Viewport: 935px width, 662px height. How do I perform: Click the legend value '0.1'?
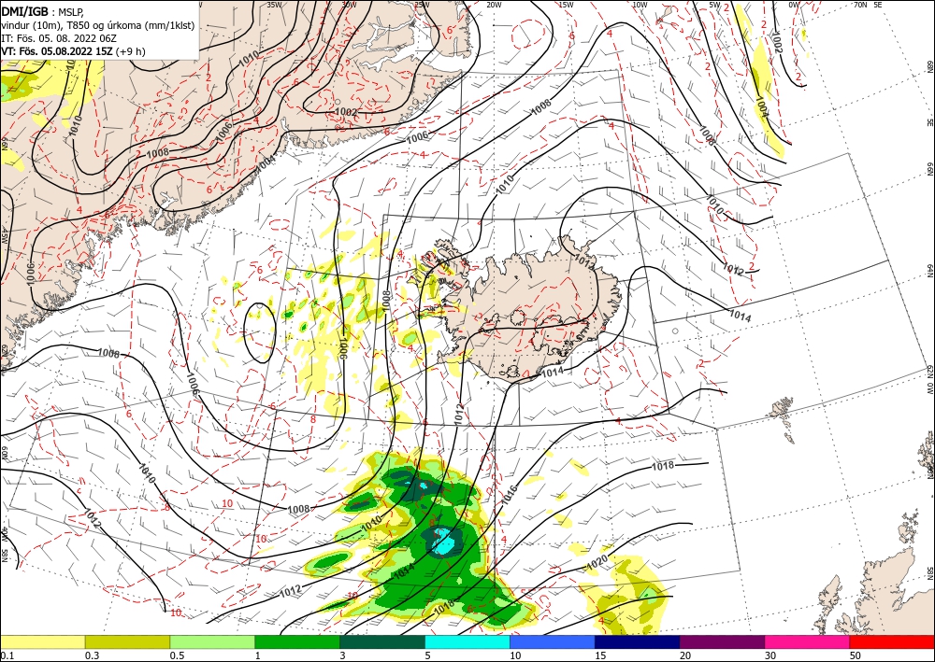coord(7,655)
